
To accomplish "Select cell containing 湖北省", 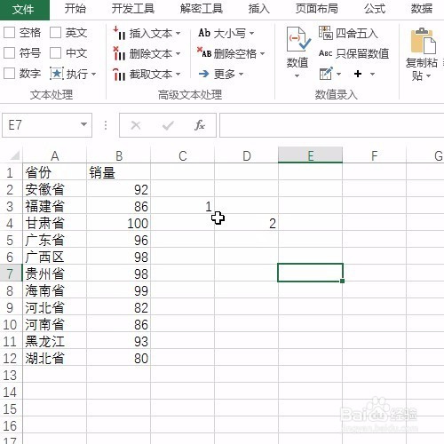I will [x=54, y=358].
